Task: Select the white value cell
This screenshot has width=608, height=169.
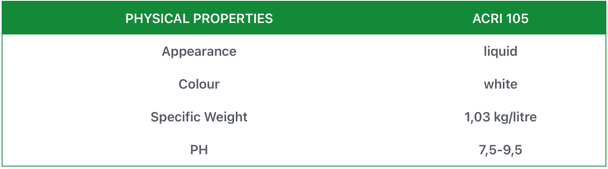Action: pyautogui.click(x=500, y=84)
